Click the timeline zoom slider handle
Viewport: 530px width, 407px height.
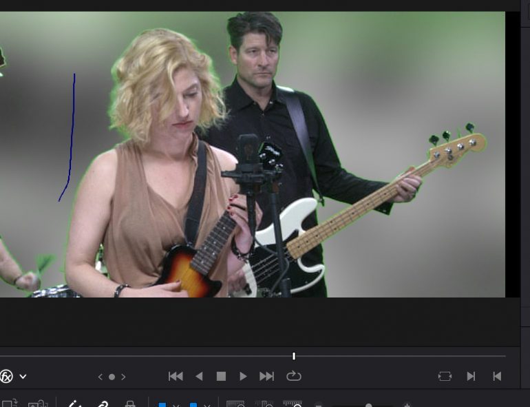369,405
